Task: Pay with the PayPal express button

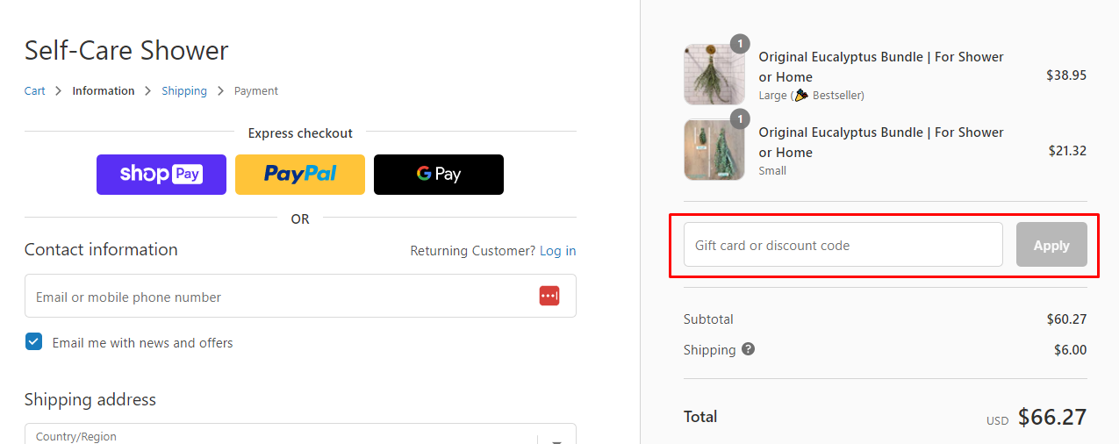Action: pyautogui.click(x=300, y=175)
